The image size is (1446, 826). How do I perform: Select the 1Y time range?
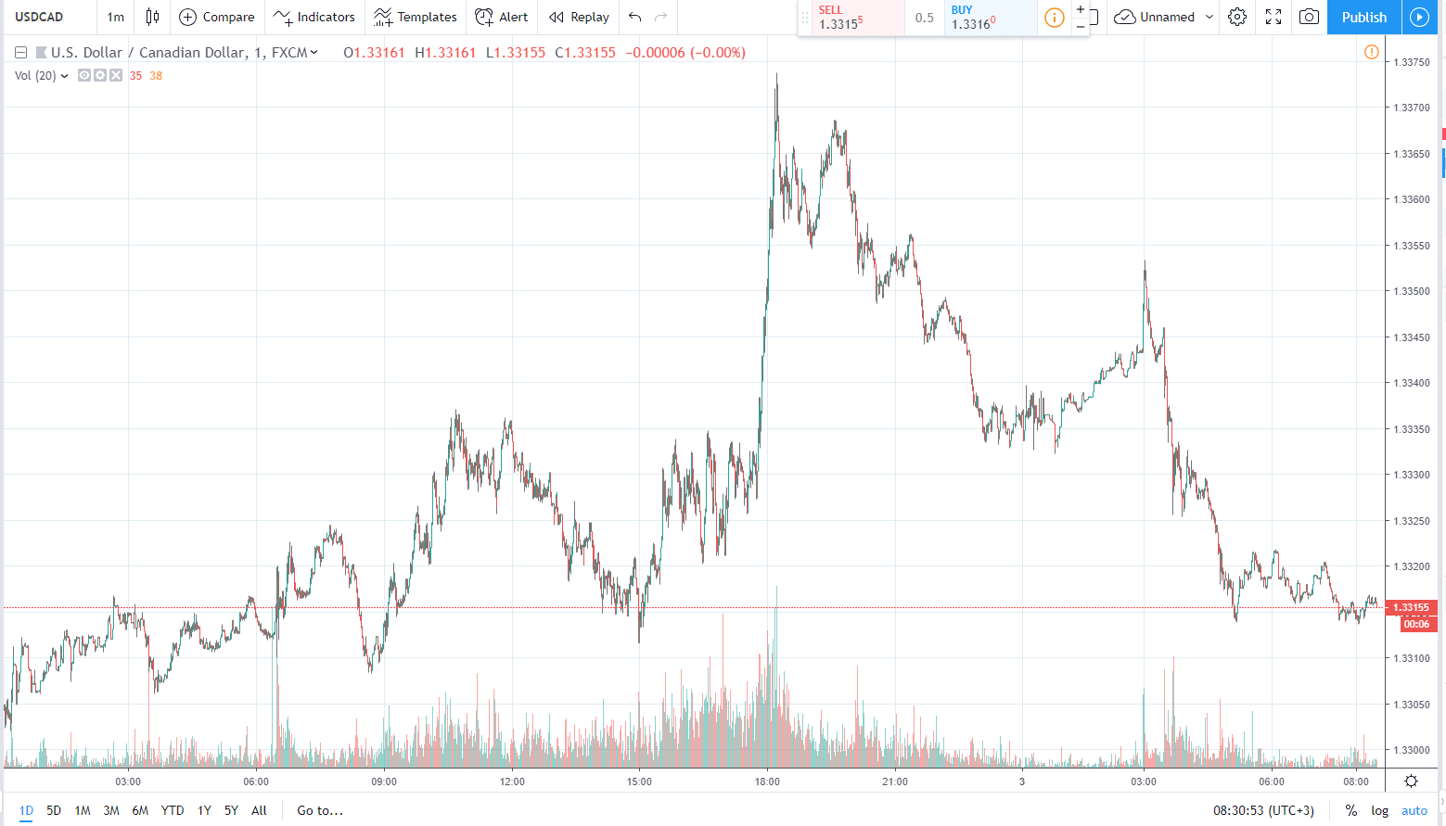click(x=204, y=810)
